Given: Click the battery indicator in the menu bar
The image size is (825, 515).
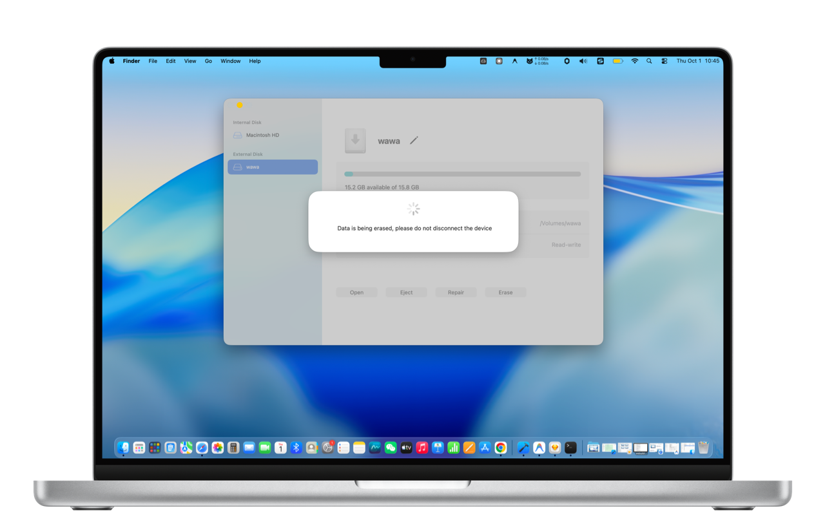Looking at the screenshot, I should tap(617, 61).
